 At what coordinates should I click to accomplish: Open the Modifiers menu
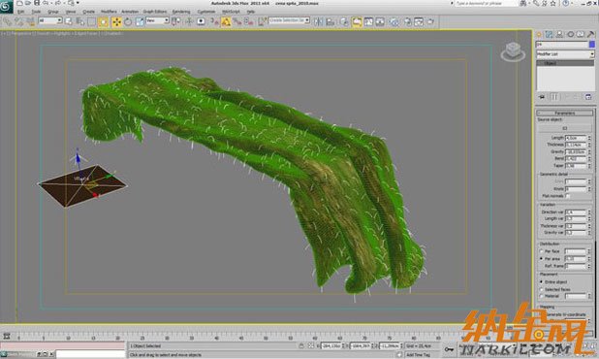coord(109,12)
